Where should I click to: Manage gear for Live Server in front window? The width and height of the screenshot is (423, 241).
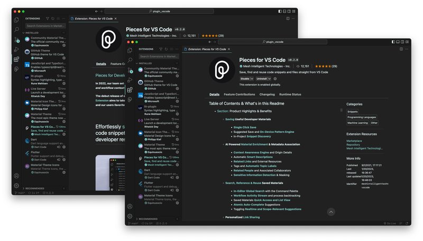pyautogui.click(x=177, y=127)
